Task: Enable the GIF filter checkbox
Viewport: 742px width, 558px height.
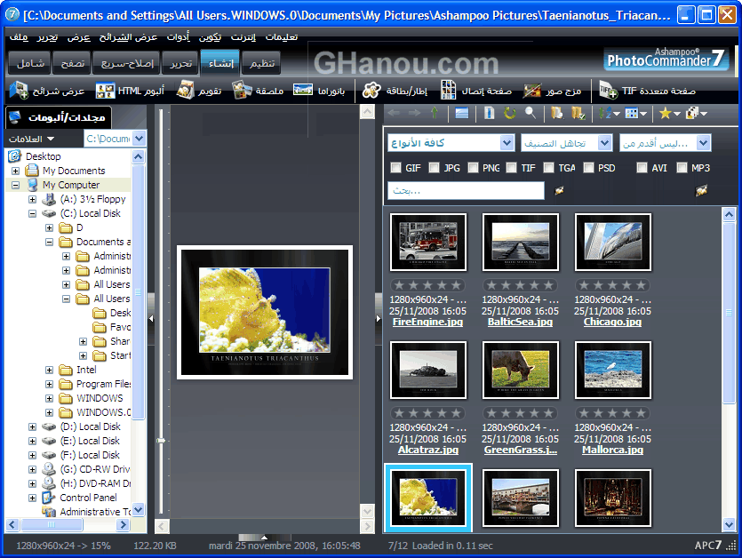Action: pos(395,168)
